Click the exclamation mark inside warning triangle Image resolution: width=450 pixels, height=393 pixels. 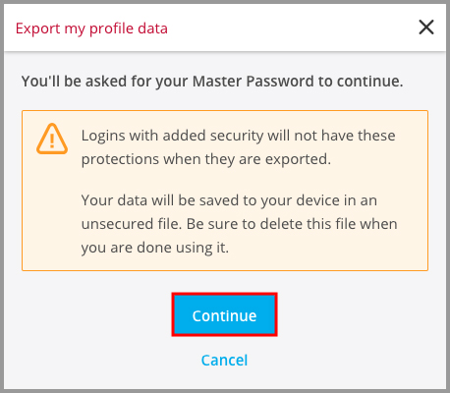(52, 140)
